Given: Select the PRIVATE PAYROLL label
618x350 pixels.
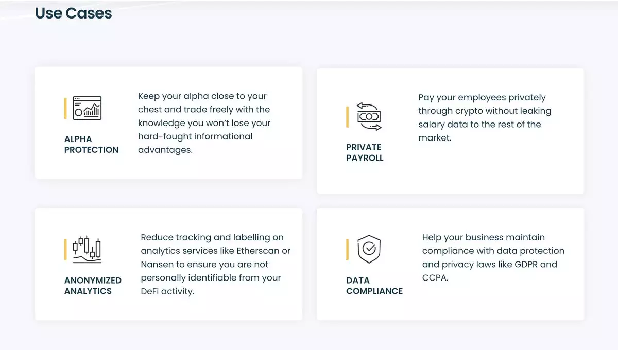Looking at the screenshot, I should (x=365, y=153).
